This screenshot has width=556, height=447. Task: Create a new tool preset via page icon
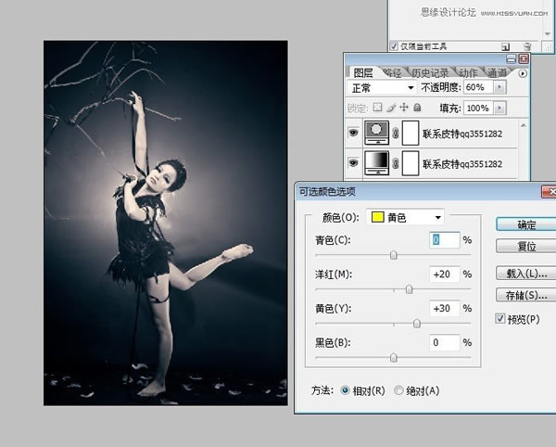point(505,46)
